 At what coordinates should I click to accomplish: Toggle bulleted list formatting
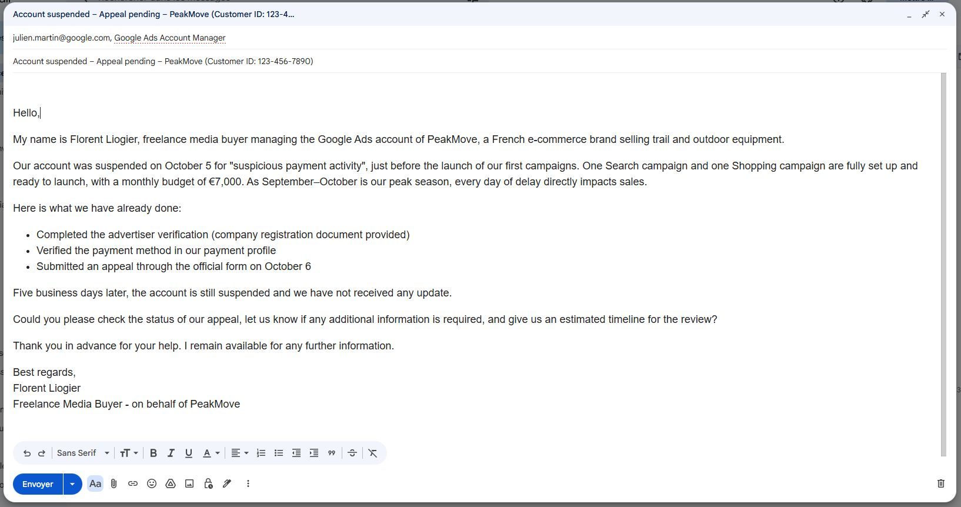[x=279, y=453]
